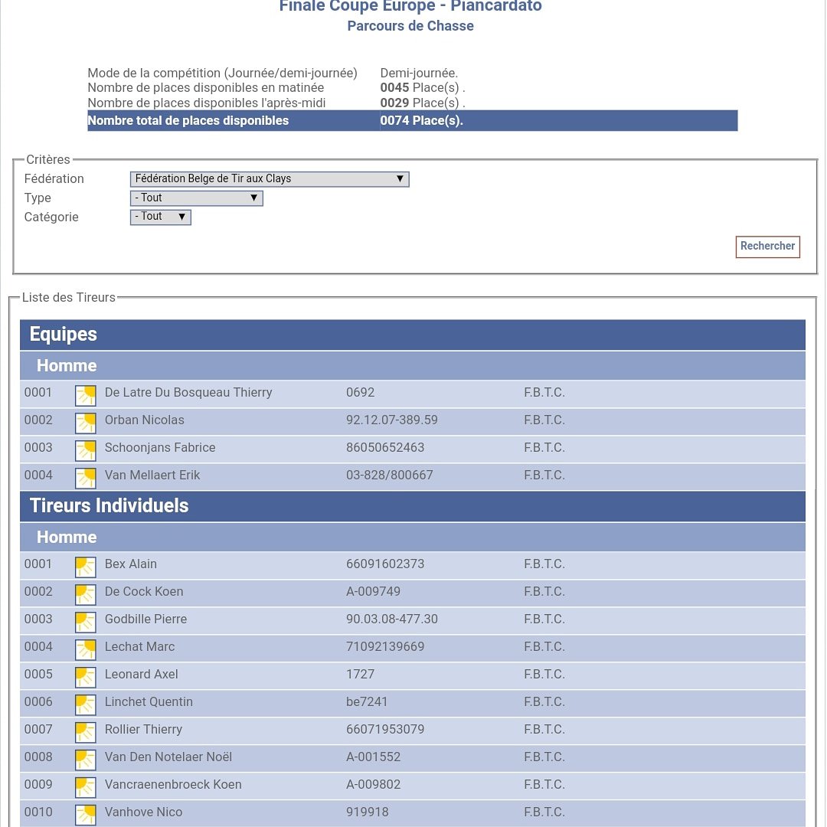Select the name Bex Alain

[x=130, y=564]
